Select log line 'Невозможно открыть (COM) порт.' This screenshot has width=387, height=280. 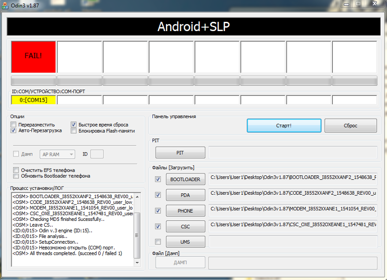pyautogui.click(x=64, y=248)
